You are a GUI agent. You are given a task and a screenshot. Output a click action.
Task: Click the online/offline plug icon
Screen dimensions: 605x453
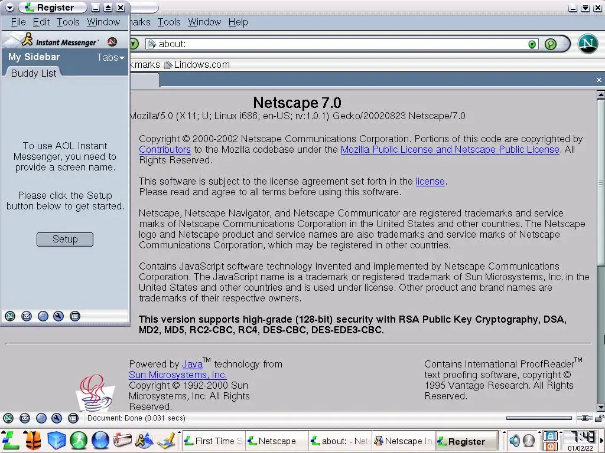click(x=585, y=418)
